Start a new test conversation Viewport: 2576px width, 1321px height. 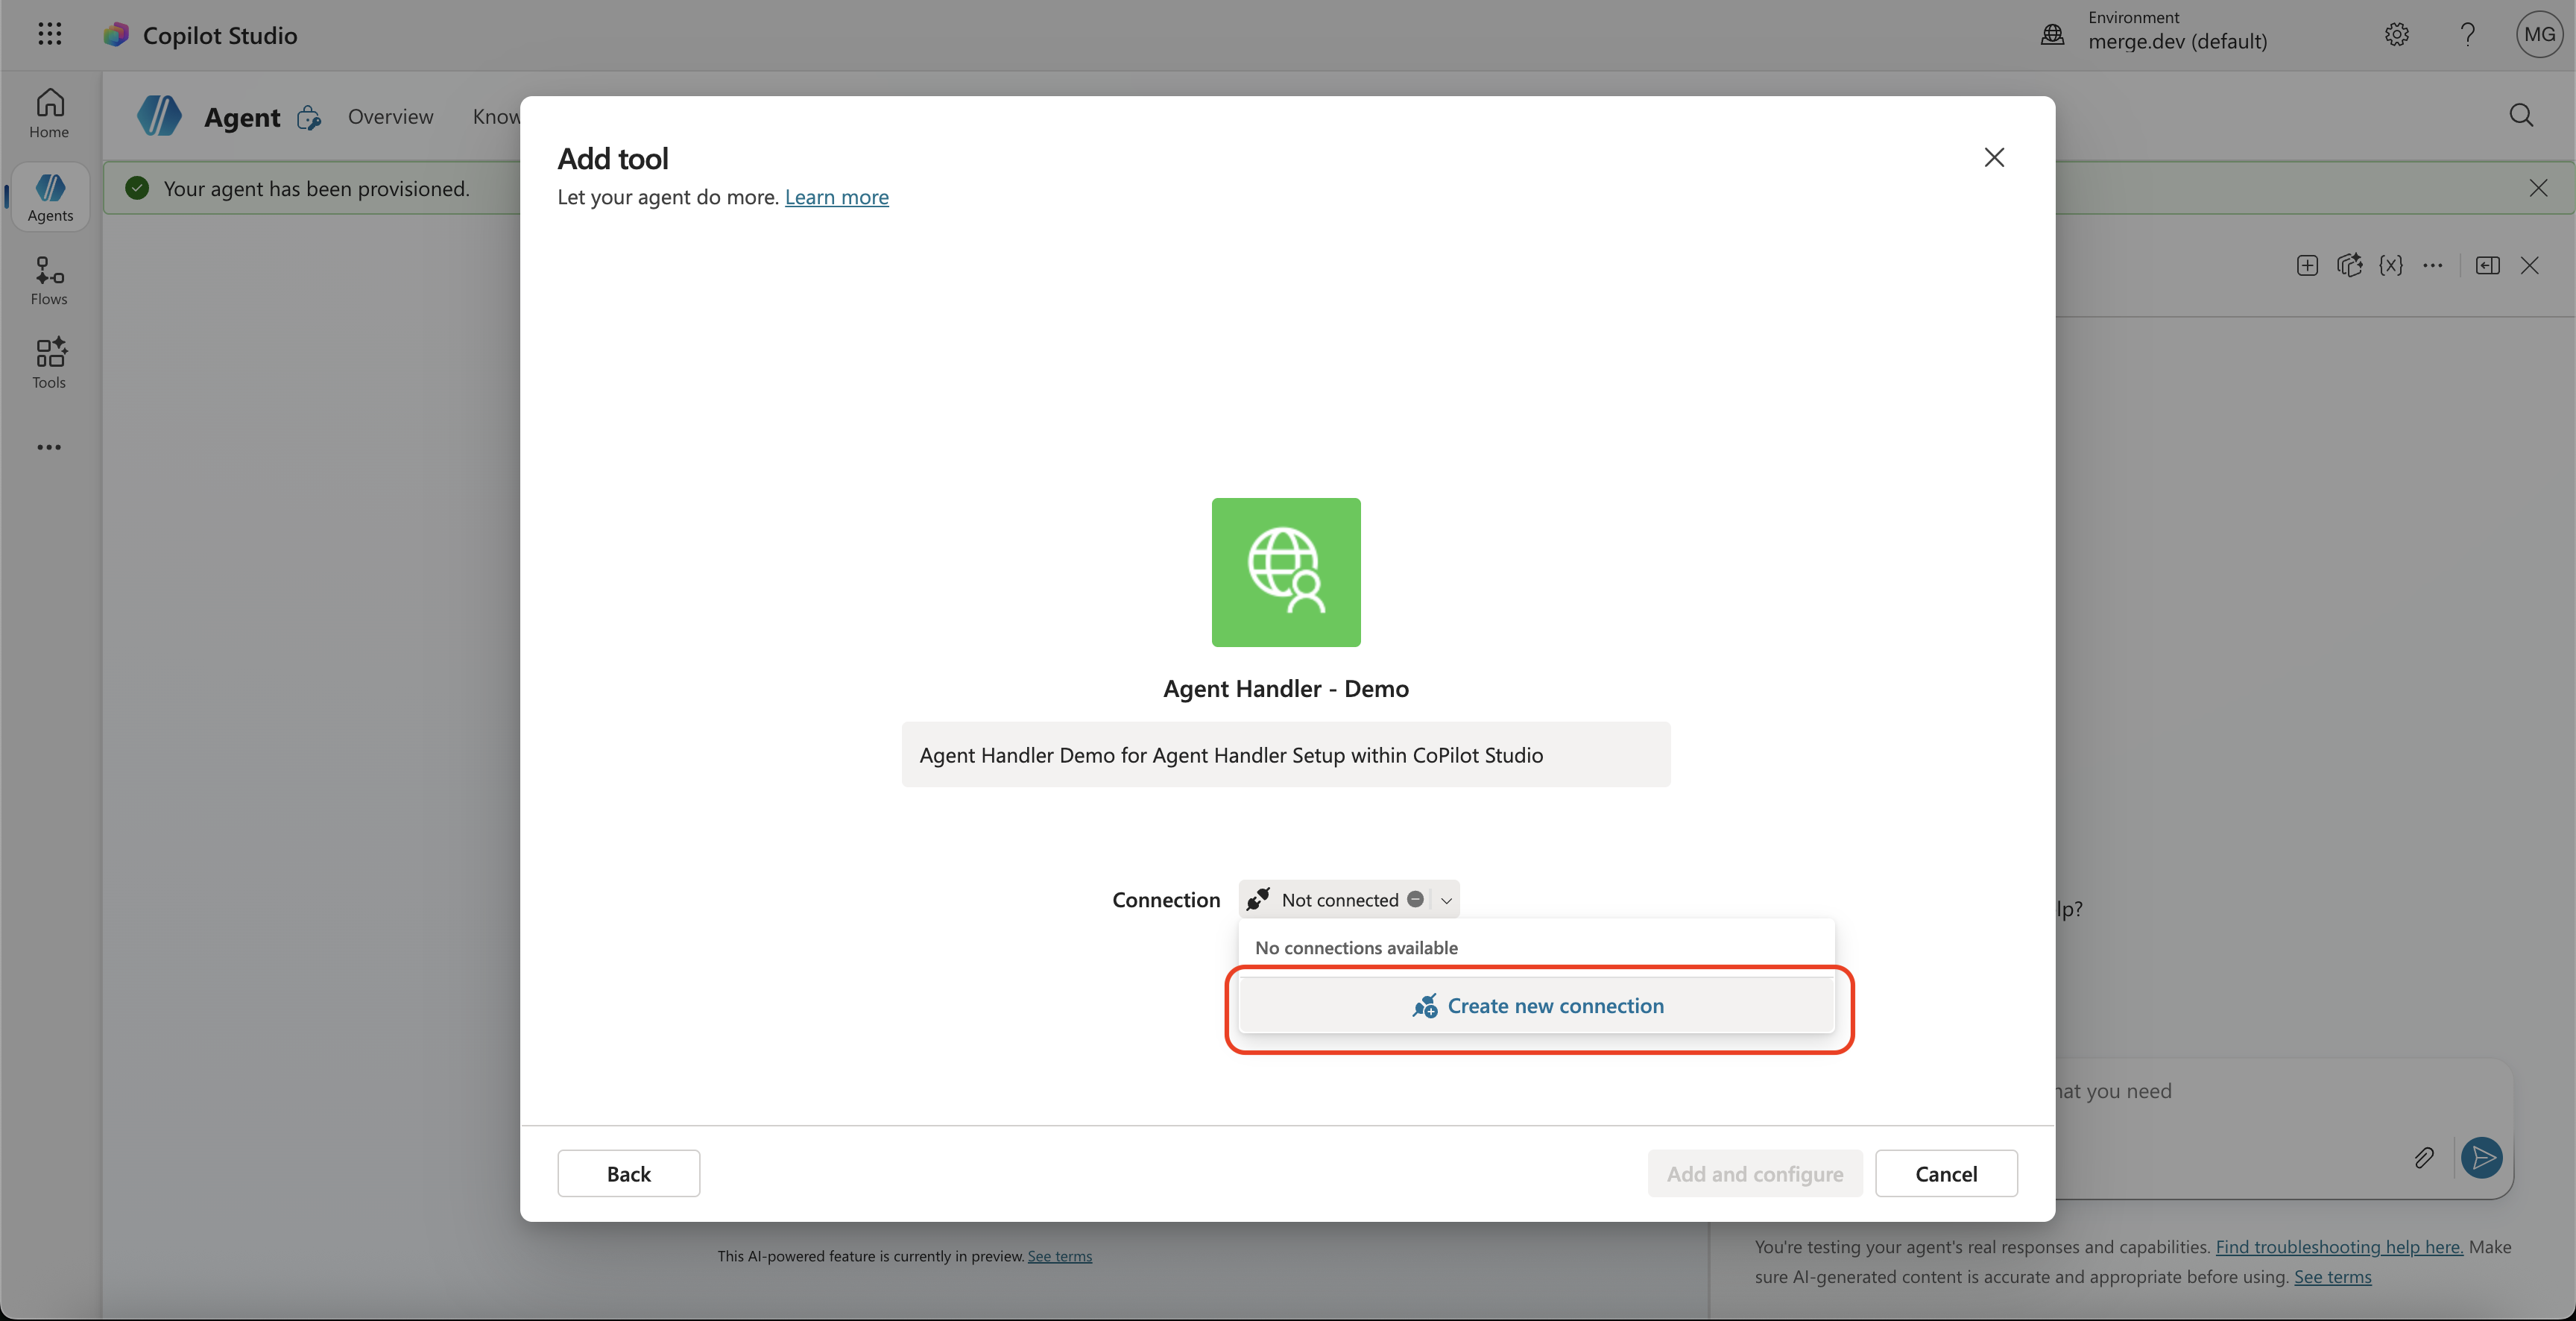click(x=2307, y=265)
